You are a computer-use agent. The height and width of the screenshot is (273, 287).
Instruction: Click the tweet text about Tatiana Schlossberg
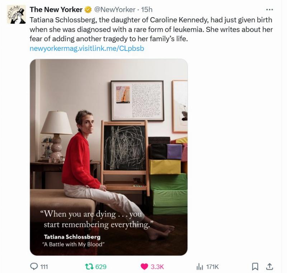(x=151, y=29)
